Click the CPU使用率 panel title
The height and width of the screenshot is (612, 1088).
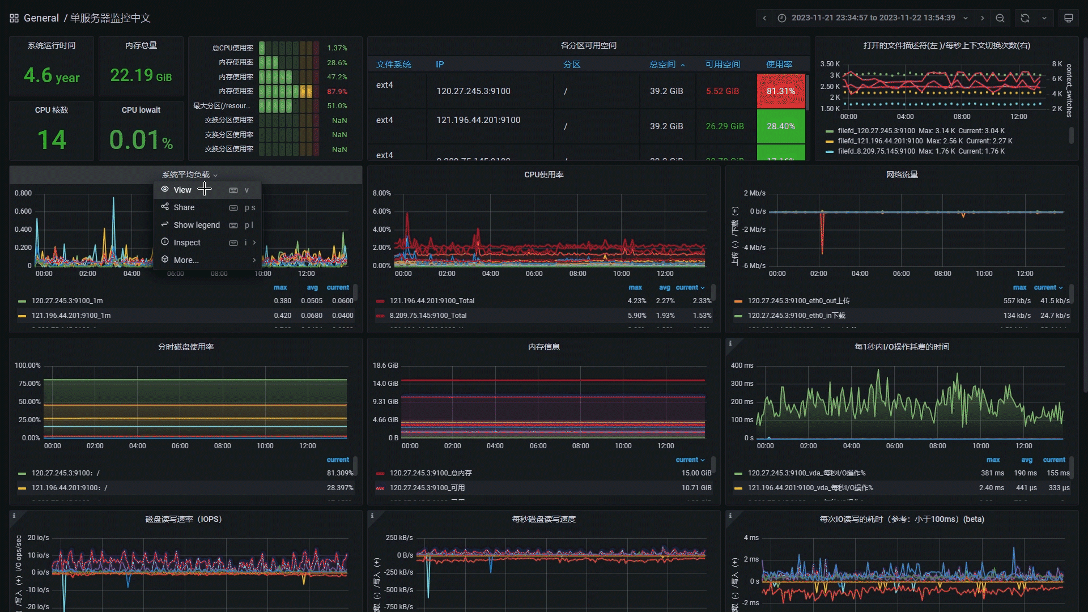544,175
